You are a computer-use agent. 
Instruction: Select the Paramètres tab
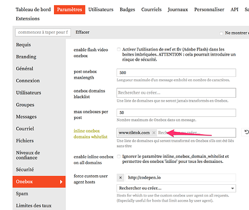coord(70,10)
